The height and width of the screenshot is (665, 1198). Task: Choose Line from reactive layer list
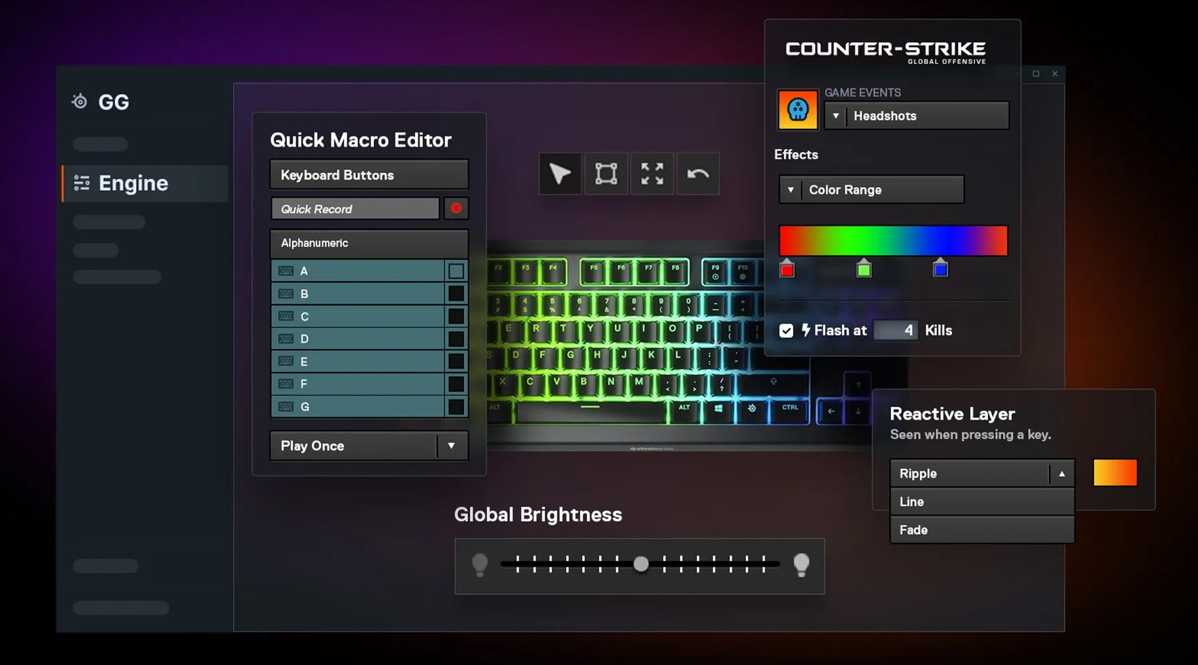click(x=982, y=501)
